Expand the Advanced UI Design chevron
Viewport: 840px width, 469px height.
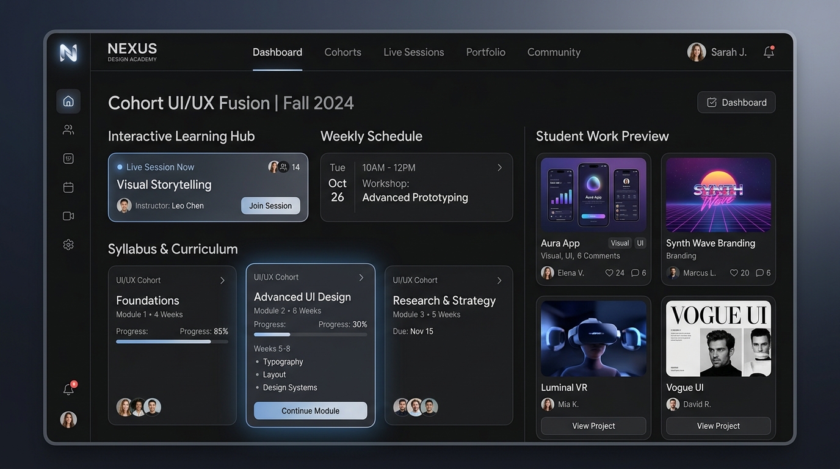(361, 277)
